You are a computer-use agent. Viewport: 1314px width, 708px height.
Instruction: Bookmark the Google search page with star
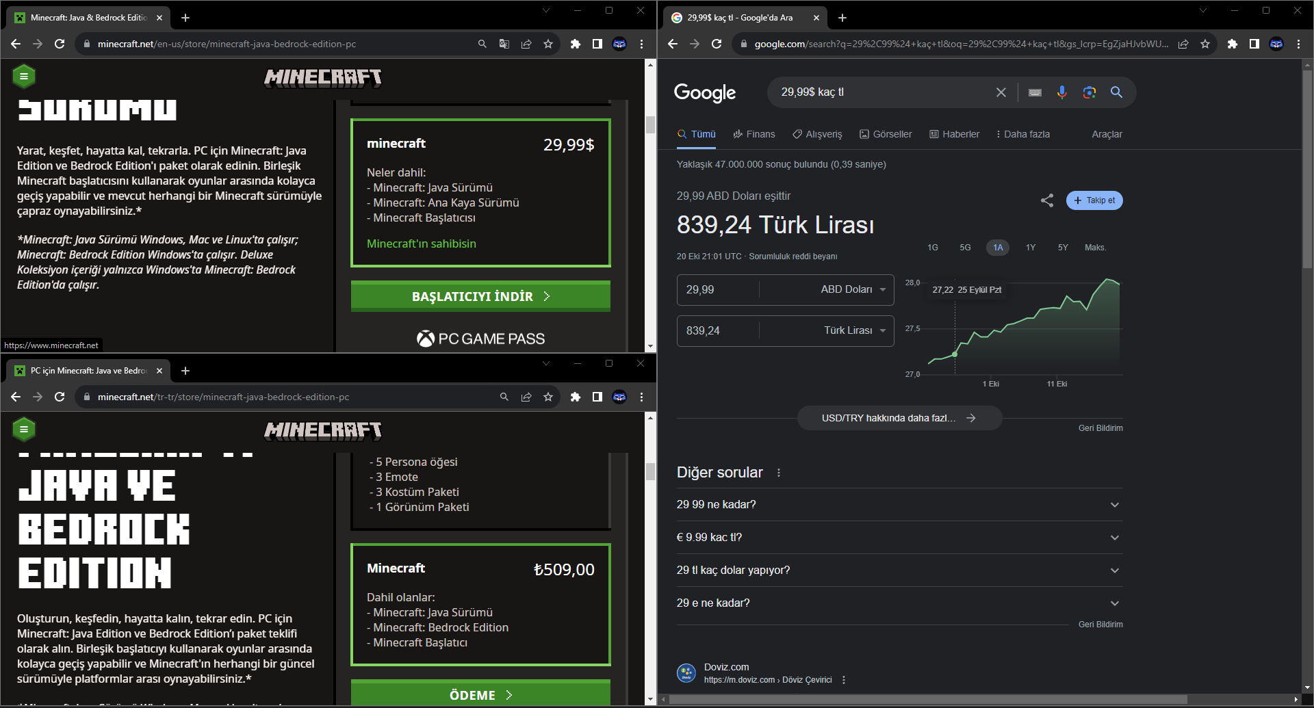pos(1205,44)
